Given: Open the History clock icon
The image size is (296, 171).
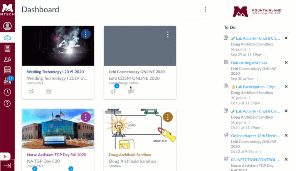Looking at the screenshot, I should 7,92.
